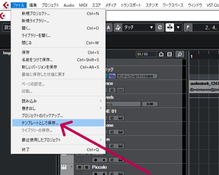This screenshot has width=219, height=175.
Task: Click the lanes icon on the 'nce' track
Action: tap(120, 90)
